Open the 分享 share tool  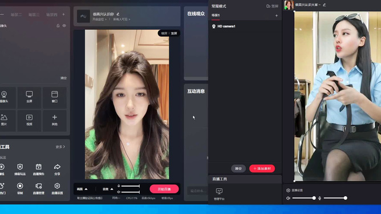57,169
